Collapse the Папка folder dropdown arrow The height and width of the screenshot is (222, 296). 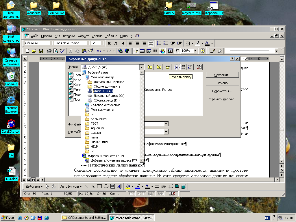142,67
